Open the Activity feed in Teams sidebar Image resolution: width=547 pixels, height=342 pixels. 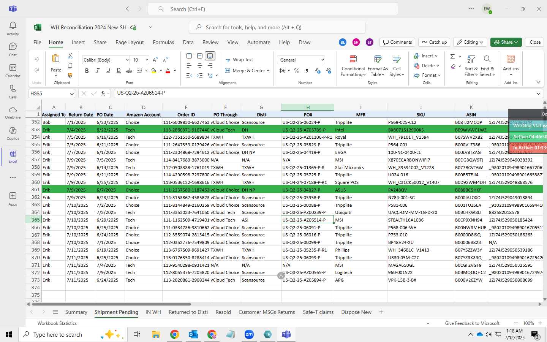point(13,28)
